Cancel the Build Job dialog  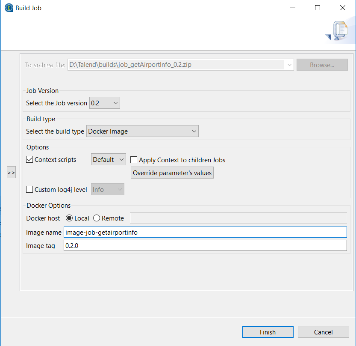click(323, 332)
